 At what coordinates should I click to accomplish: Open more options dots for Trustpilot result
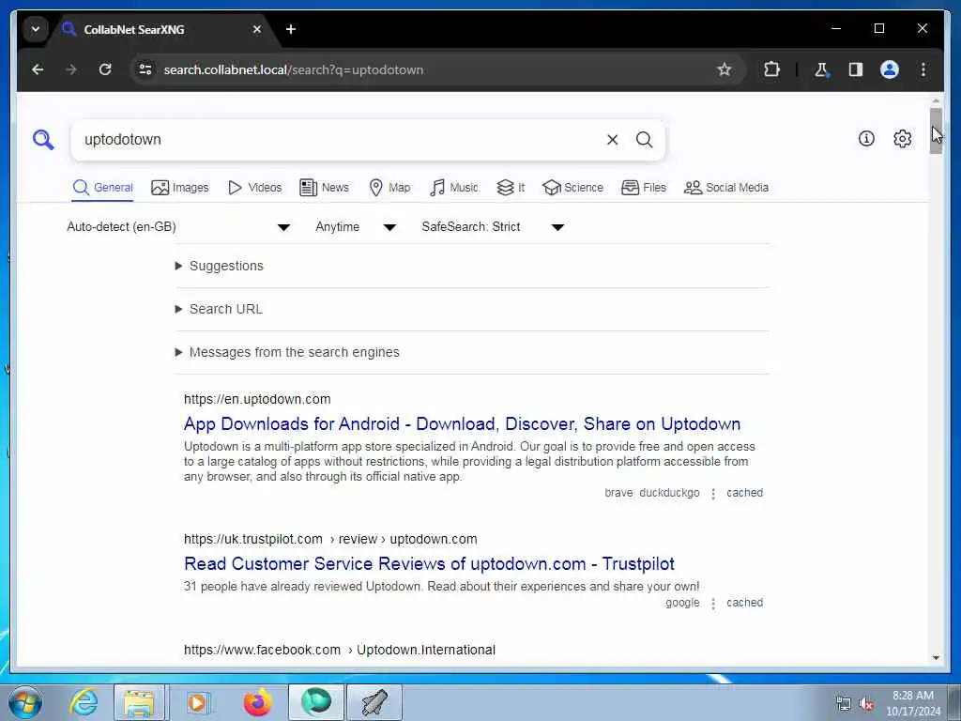pos(713,604)
